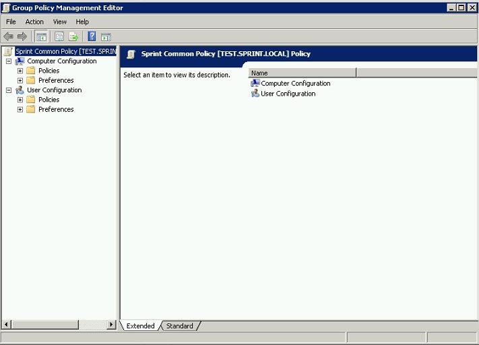Click the Name column header

pyautogui.click(x=302, y=73)
